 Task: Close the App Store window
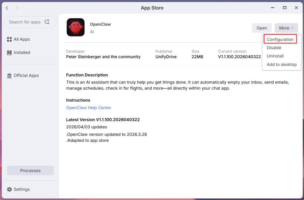pos(296,8)
